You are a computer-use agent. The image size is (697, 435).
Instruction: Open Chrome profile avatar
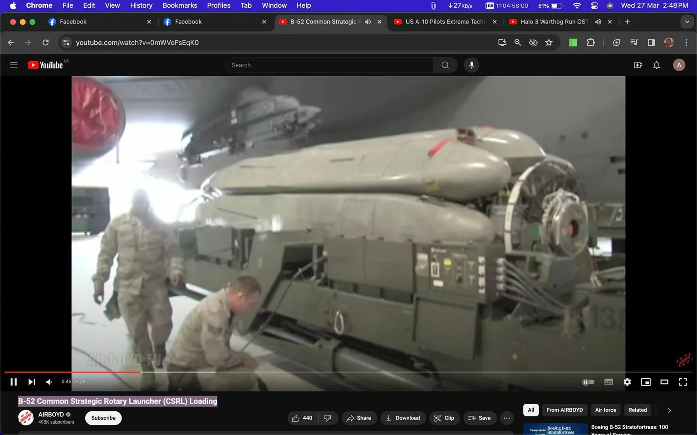(x=669, y=42)
